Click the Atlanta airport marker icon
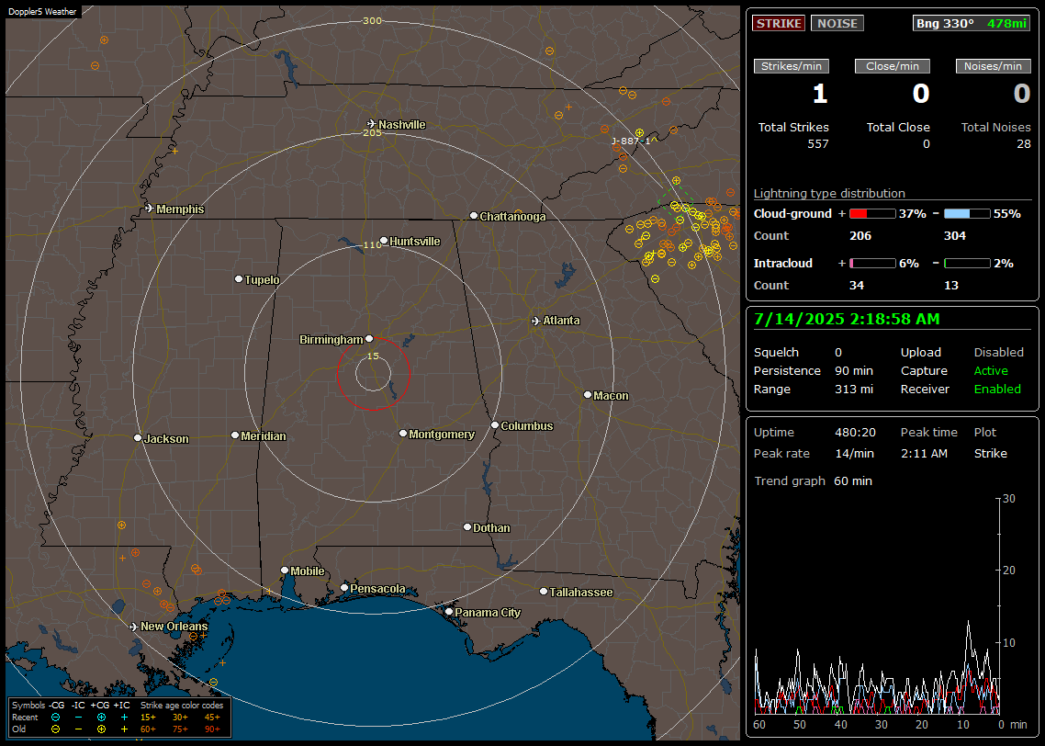Screen dimensions: 1045x746 (x=536, y=321)
